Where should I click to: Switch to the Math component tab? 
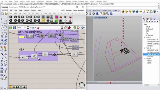point(15,13)
